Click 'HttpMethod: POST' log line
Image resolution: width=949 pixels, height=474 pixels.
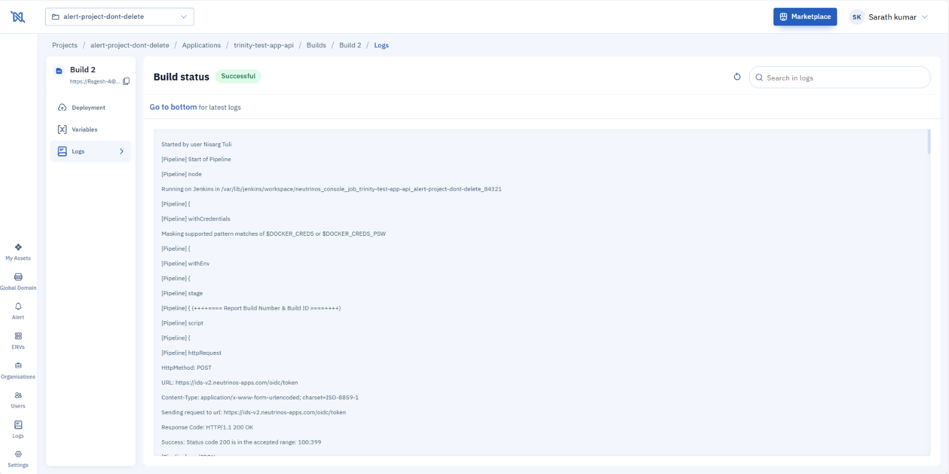(x=186, y=368)
